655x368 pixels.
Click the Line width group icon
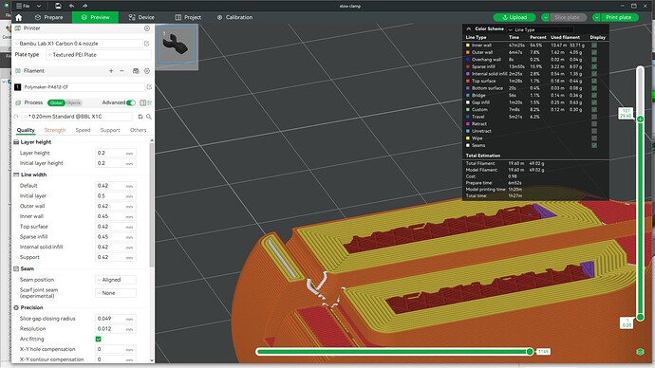click(x=16, y=175)
